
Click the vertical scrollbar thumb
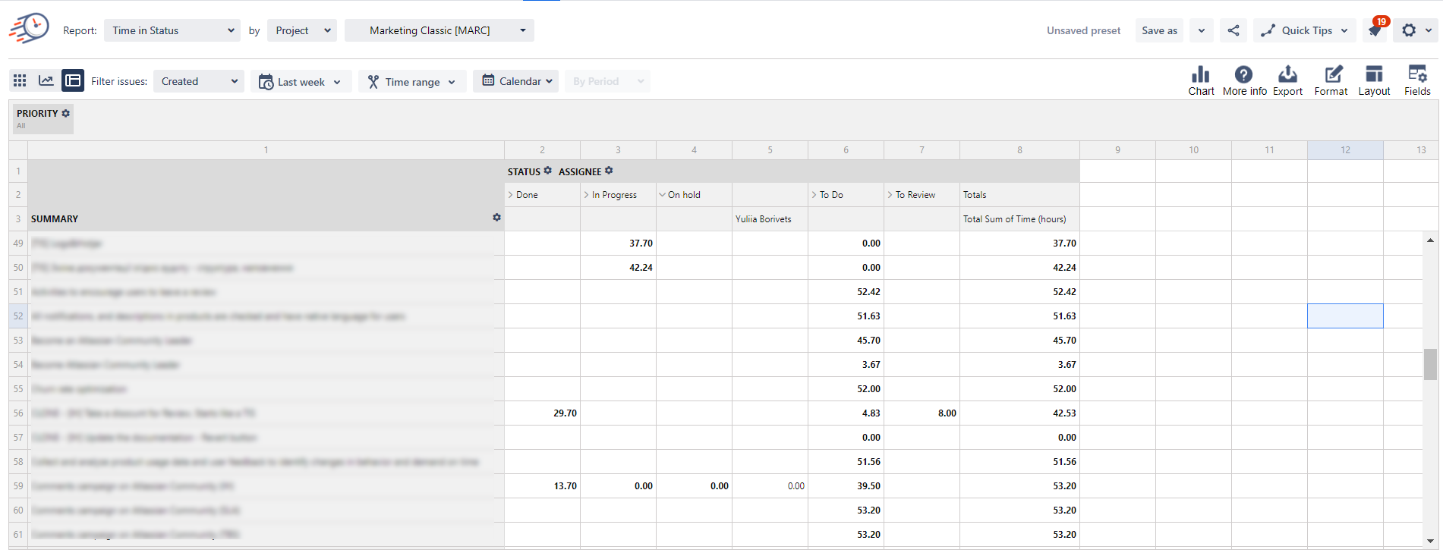pyautogui.click(x=1430, y=364)
